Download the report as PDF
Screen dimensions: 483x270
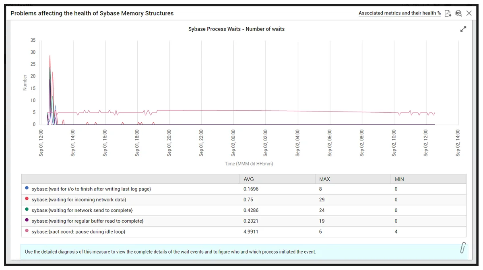coord(448,13)
